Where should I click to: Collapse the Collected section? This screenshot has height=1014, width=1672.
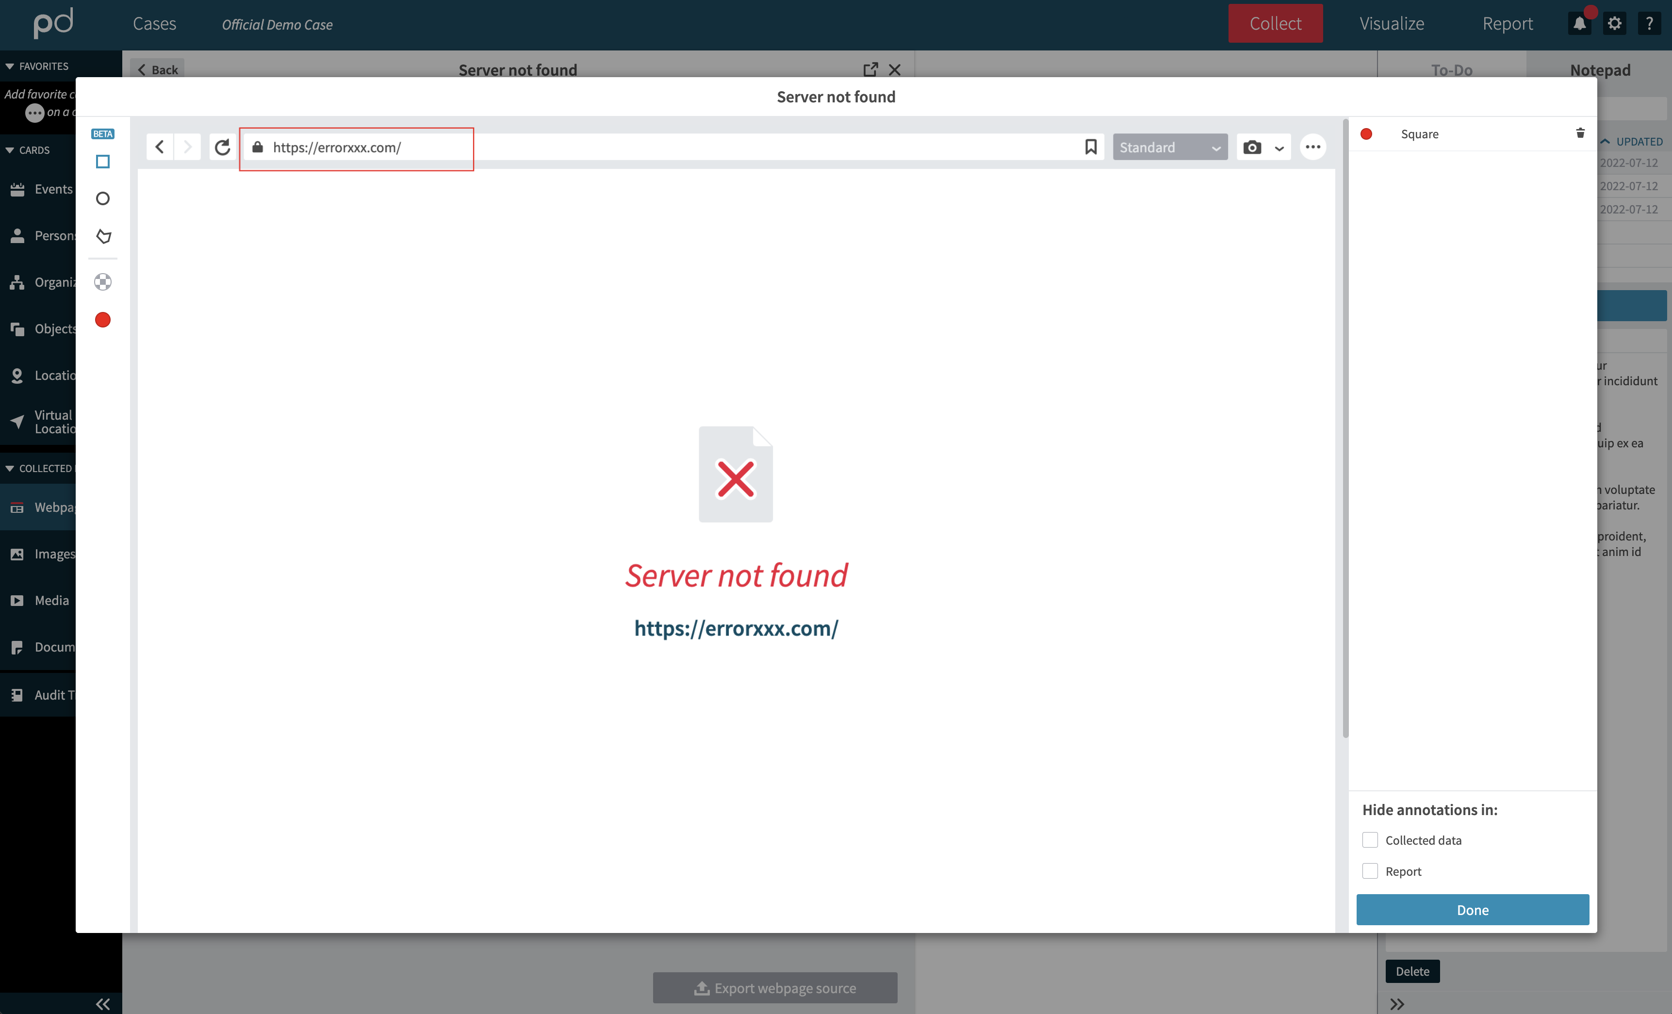10,468
